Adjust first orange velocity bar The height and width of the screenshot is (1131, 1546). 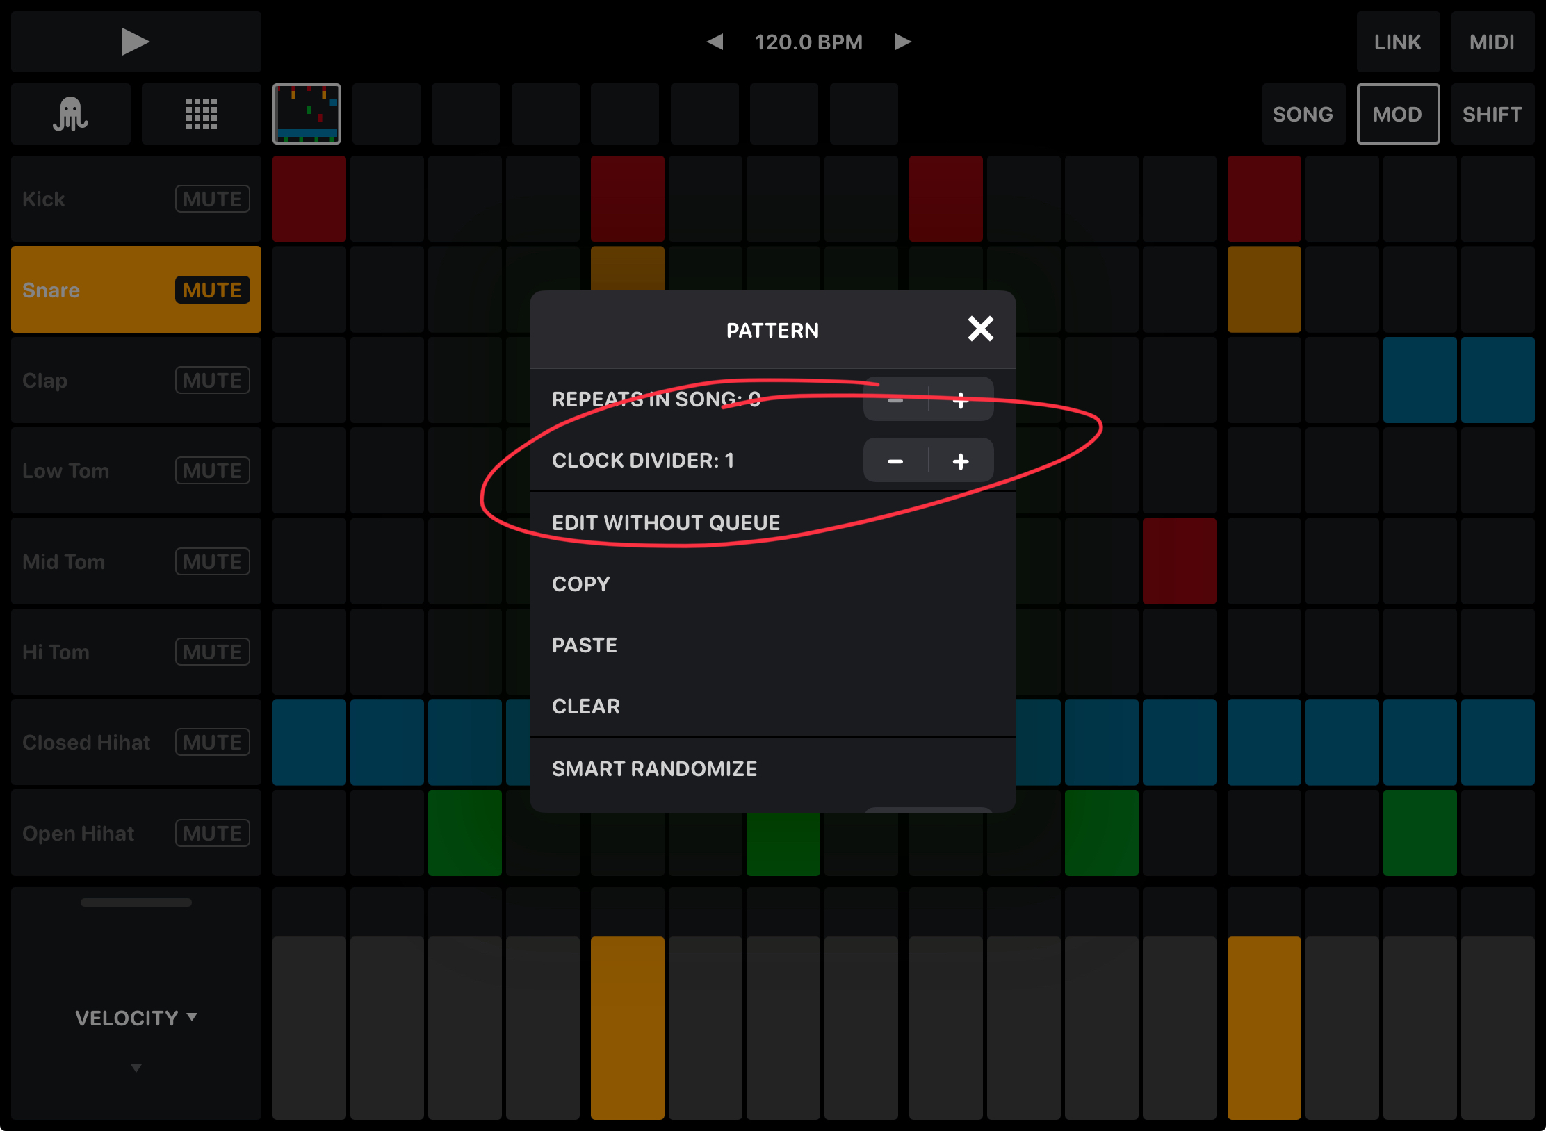(627, 1027)
